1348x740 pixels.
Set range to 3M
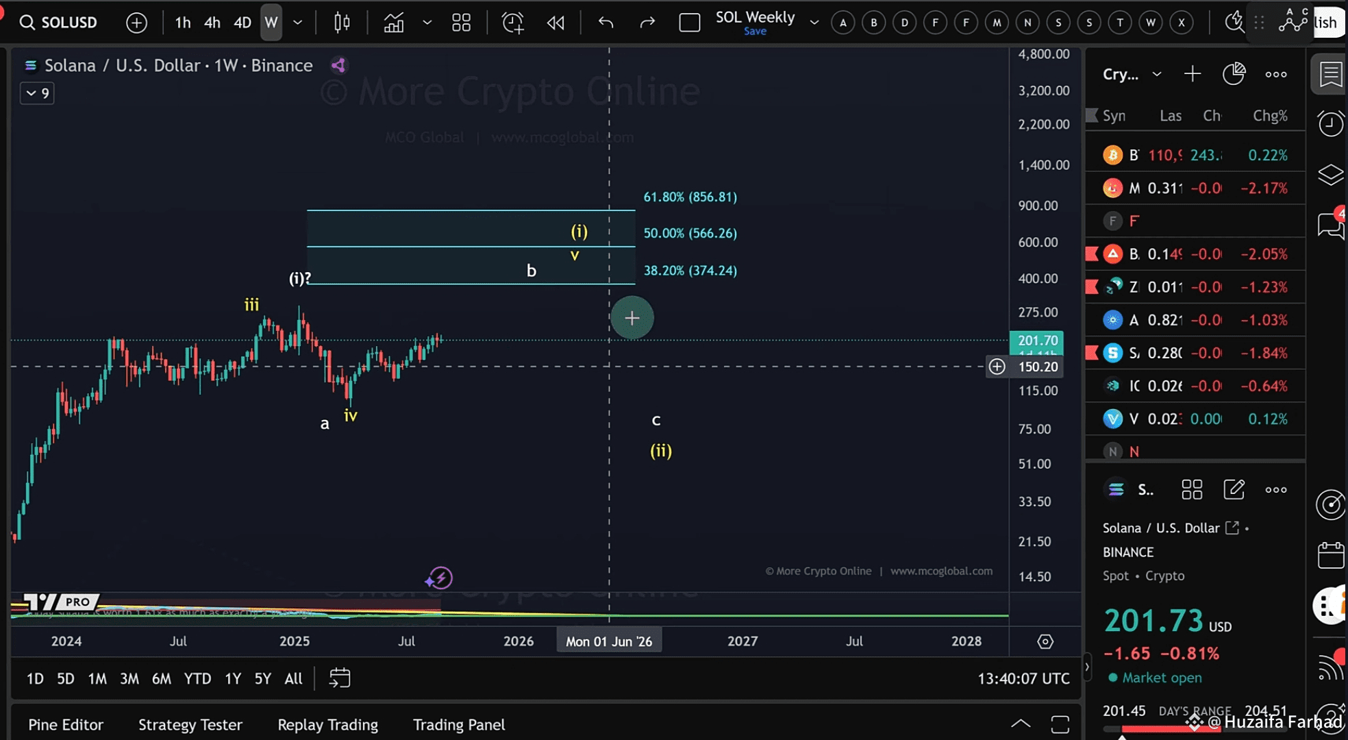point(129,678)
